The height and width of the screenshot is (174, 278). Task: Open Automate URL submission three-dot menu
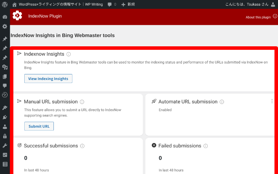[x=272, y=101]
